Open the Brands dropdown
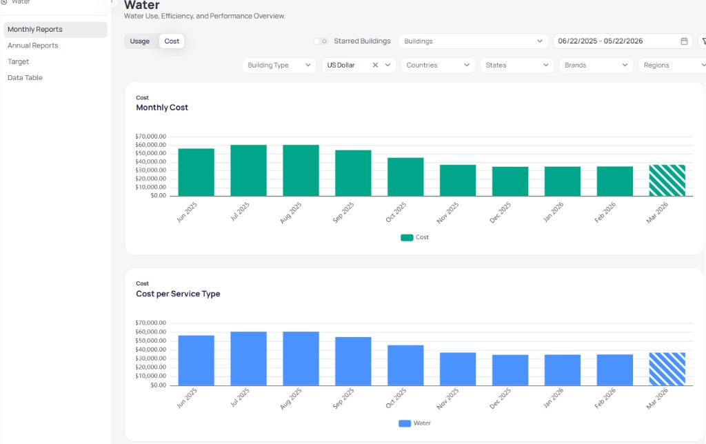The width and height of the screenshot is (706, 444). [596, 65]
